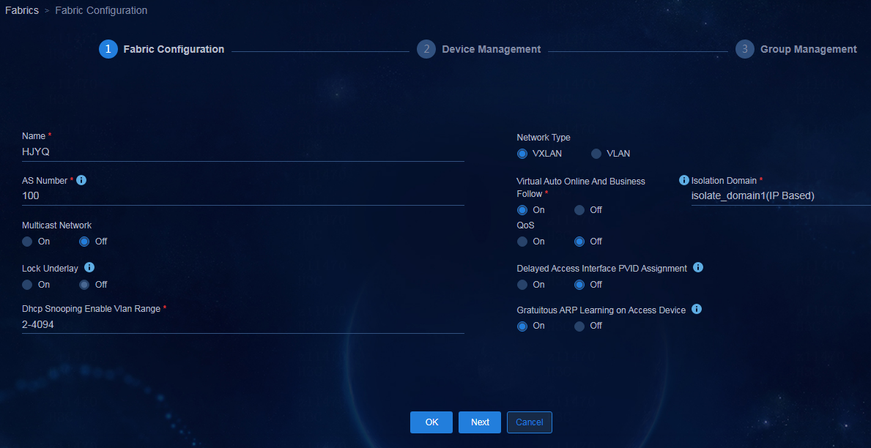Disable Virtual Auto Online And Business Follow
The image size is (871, 448).
click(x=579, y=210)
